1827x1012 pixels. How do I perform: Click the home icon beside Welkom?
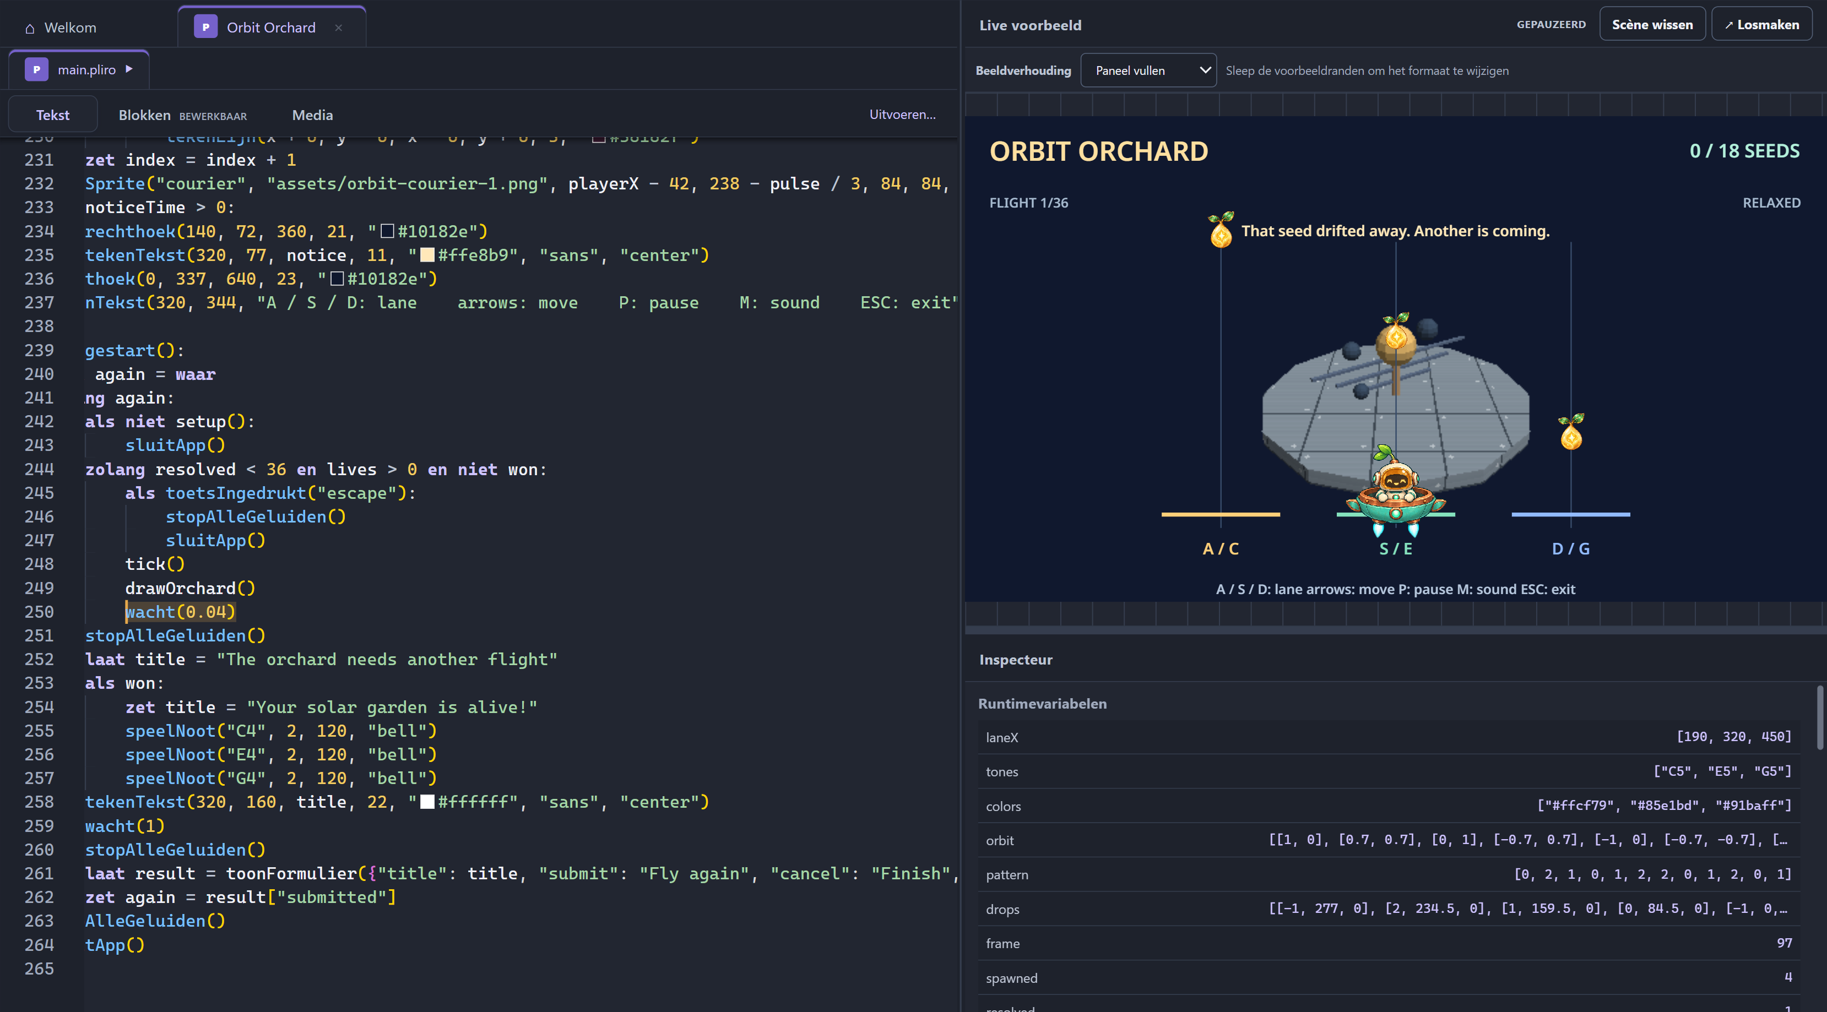pyautogui.click(x=30, y=29)
